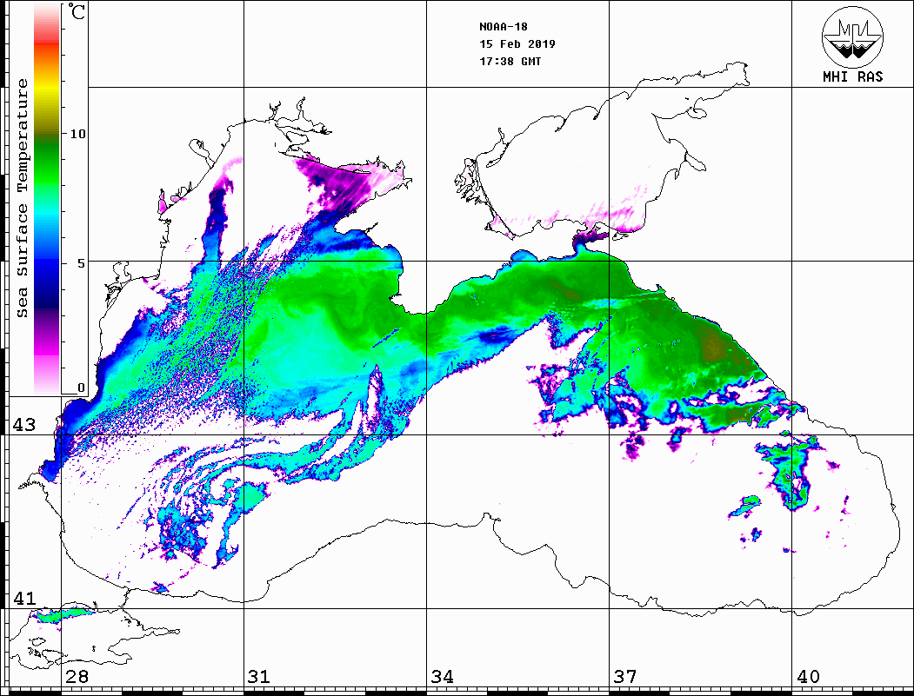Click latitude label '41'
This screenshot has height=696, width=914.
(x=24, y=599)
